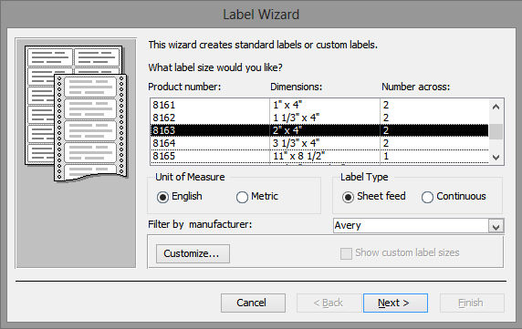Click the Next > button
522x329 pixels.
[395, 303]
